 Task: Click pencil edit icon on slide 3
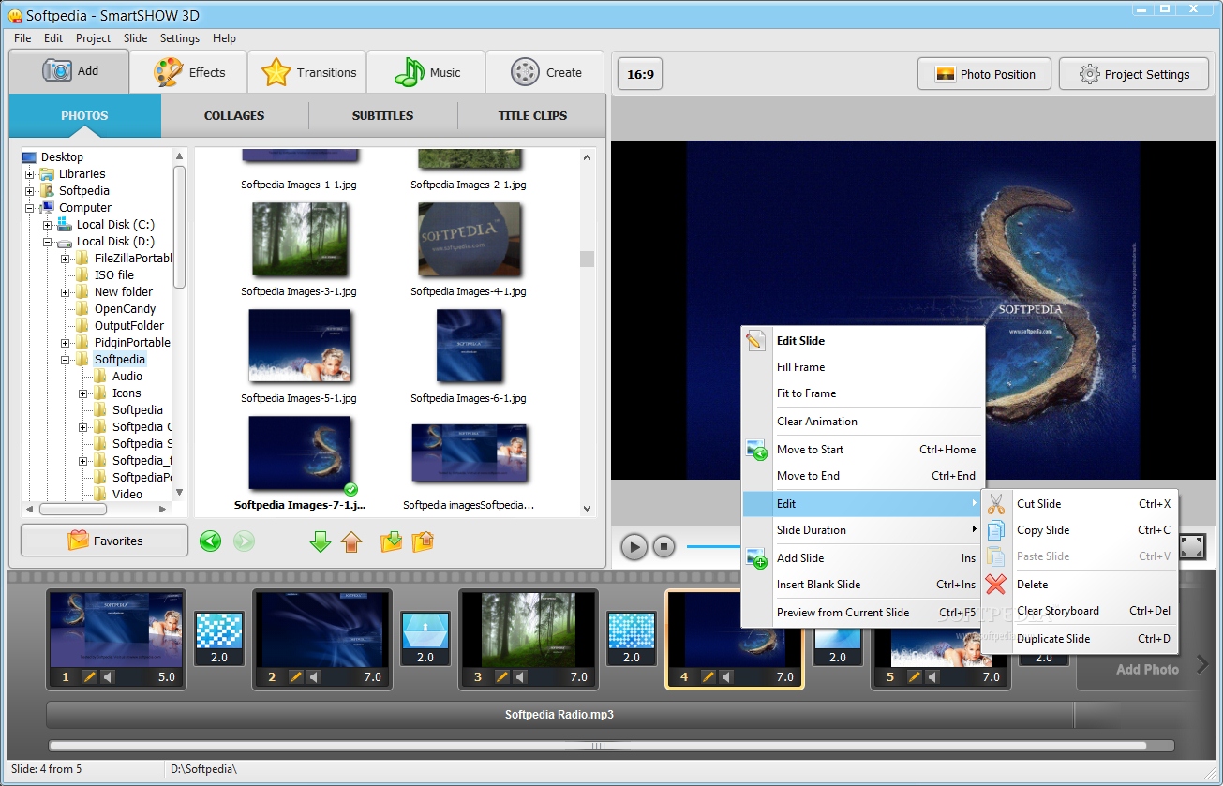coord(502,676)
